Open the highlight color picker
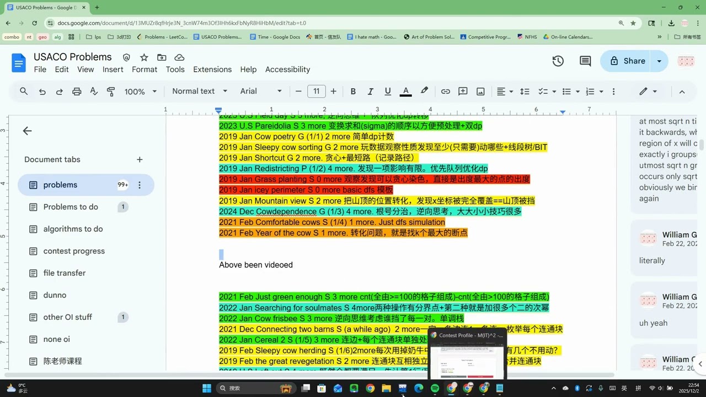 click(x=424, y=92)
